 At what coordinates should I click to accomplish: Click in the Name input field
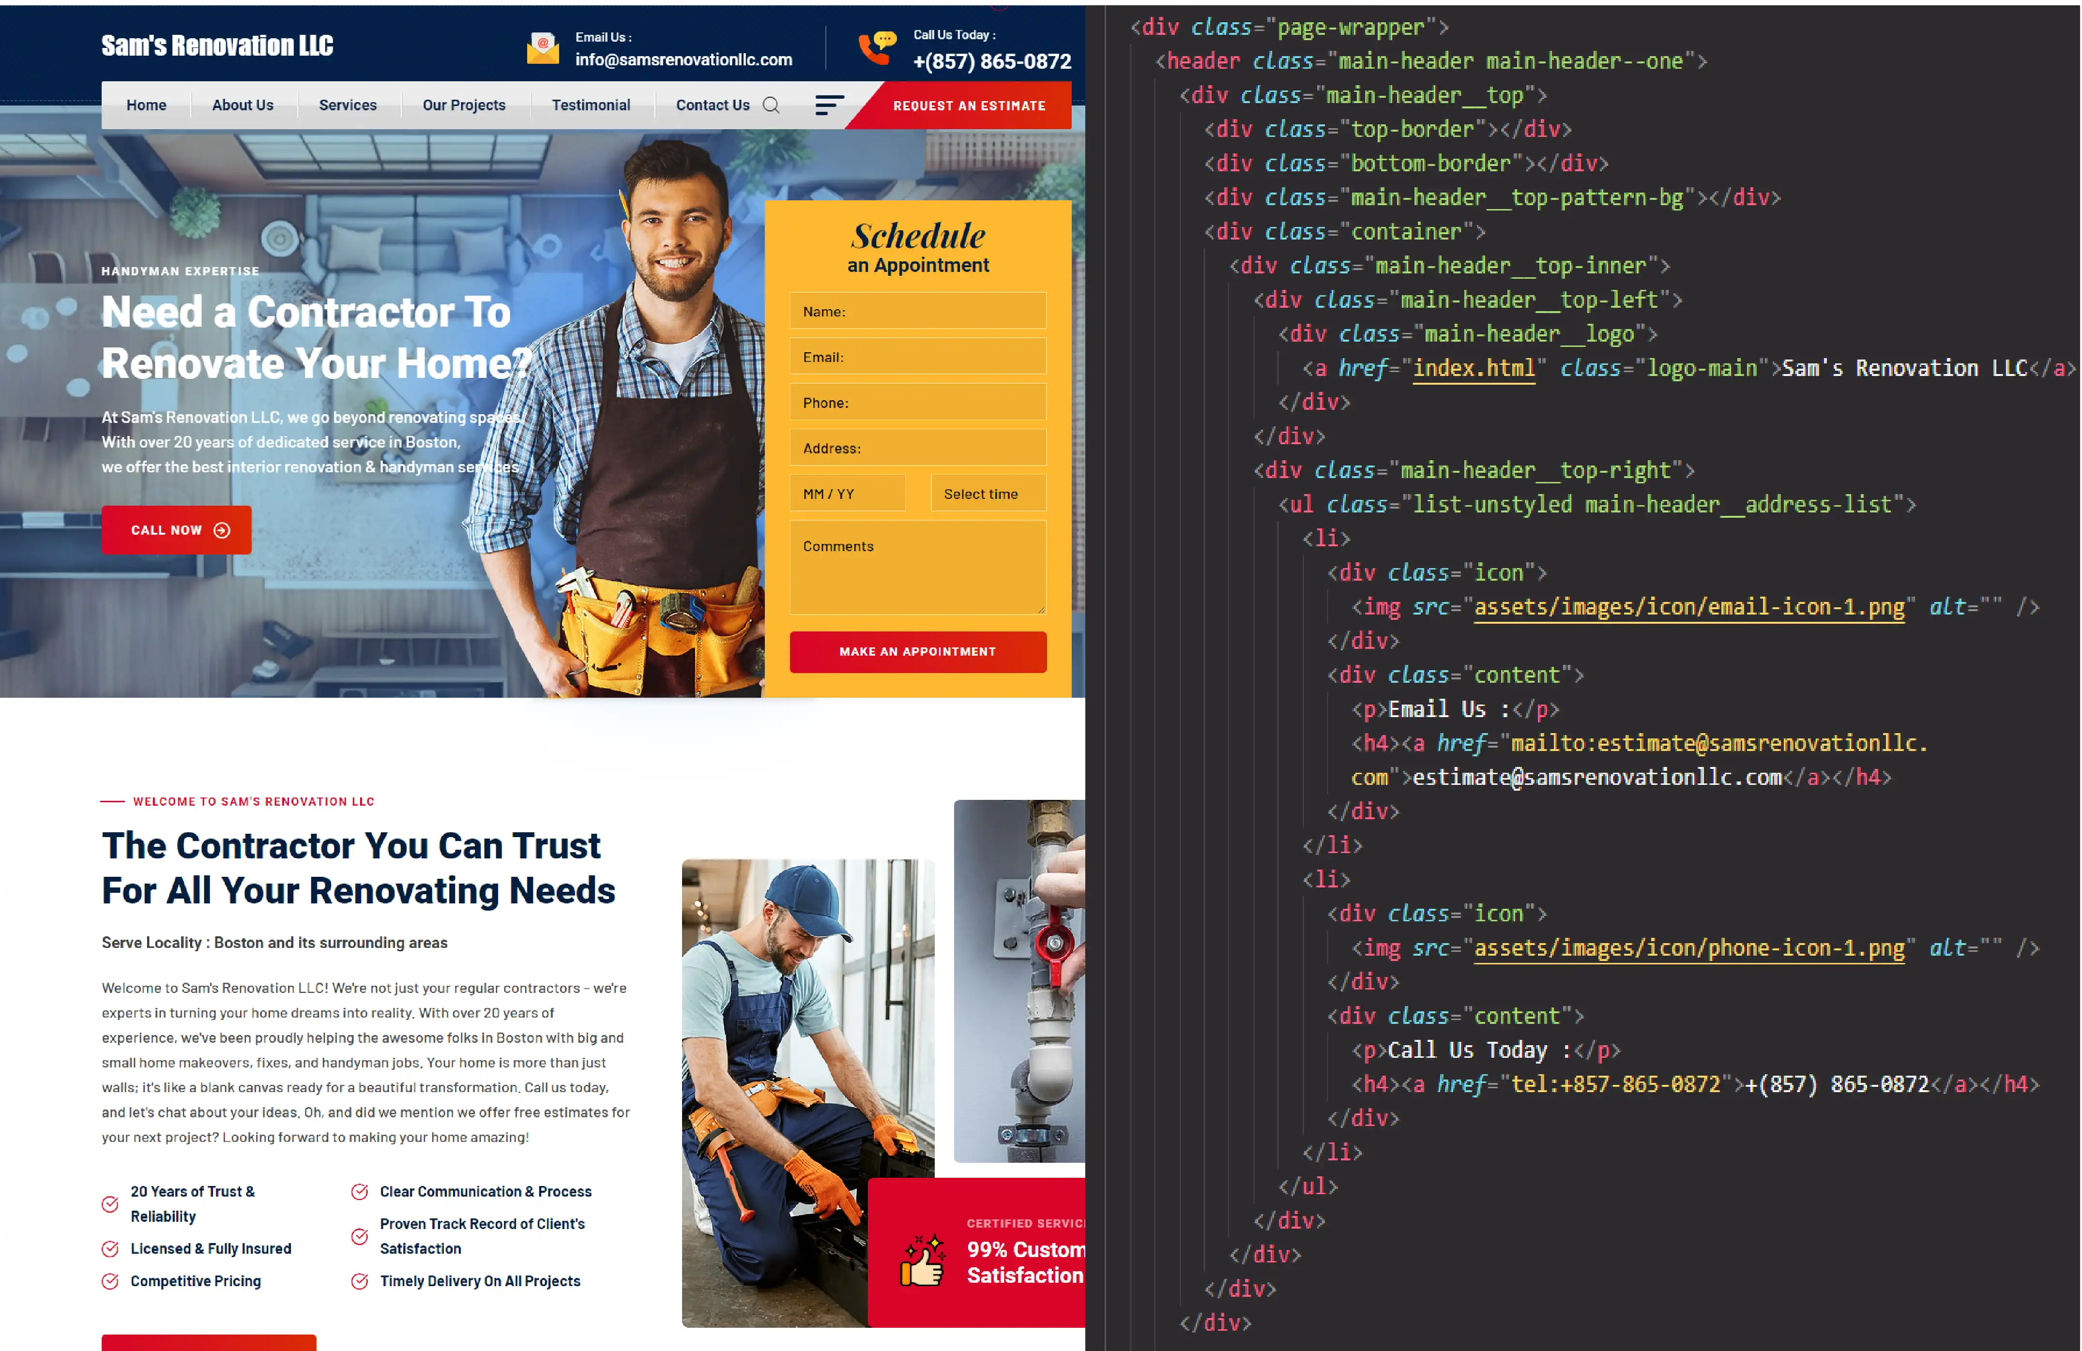[x=918, y=311]
